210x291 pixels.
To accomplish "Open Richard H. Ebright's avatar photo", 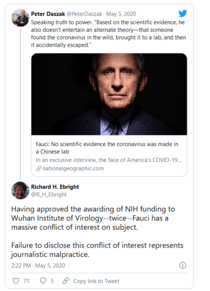I will tap(20, 190).
